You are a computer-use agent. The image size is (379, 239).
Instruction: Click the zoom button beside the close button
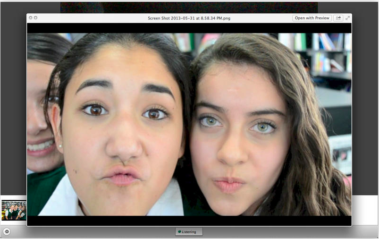click(x=35, y=17)
